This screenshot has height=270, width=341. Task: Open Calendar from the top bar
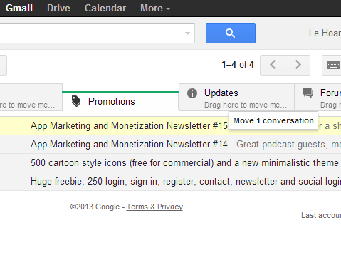[105, 8]
